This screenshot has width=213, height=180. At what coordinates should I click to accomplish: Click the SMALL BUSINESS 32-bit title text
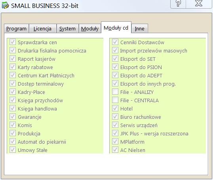[x=45, y=6]
